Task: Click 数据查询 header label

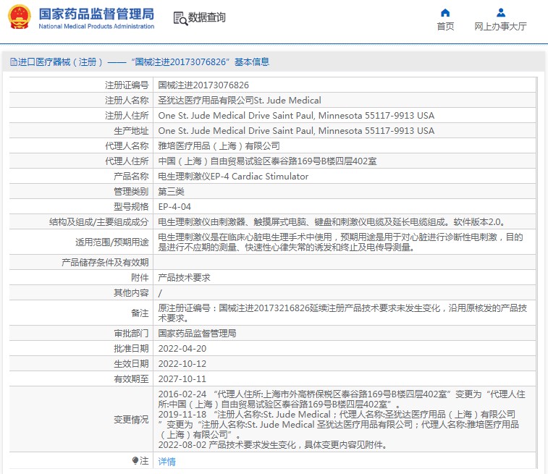Action: tap(206, 17)
